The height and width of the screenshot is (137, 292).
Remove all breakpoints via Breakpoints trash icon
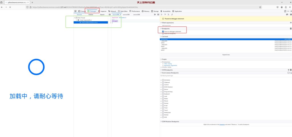(291, 29)
